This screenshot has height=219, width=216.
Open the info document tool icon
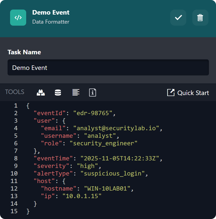pos(93,93)
